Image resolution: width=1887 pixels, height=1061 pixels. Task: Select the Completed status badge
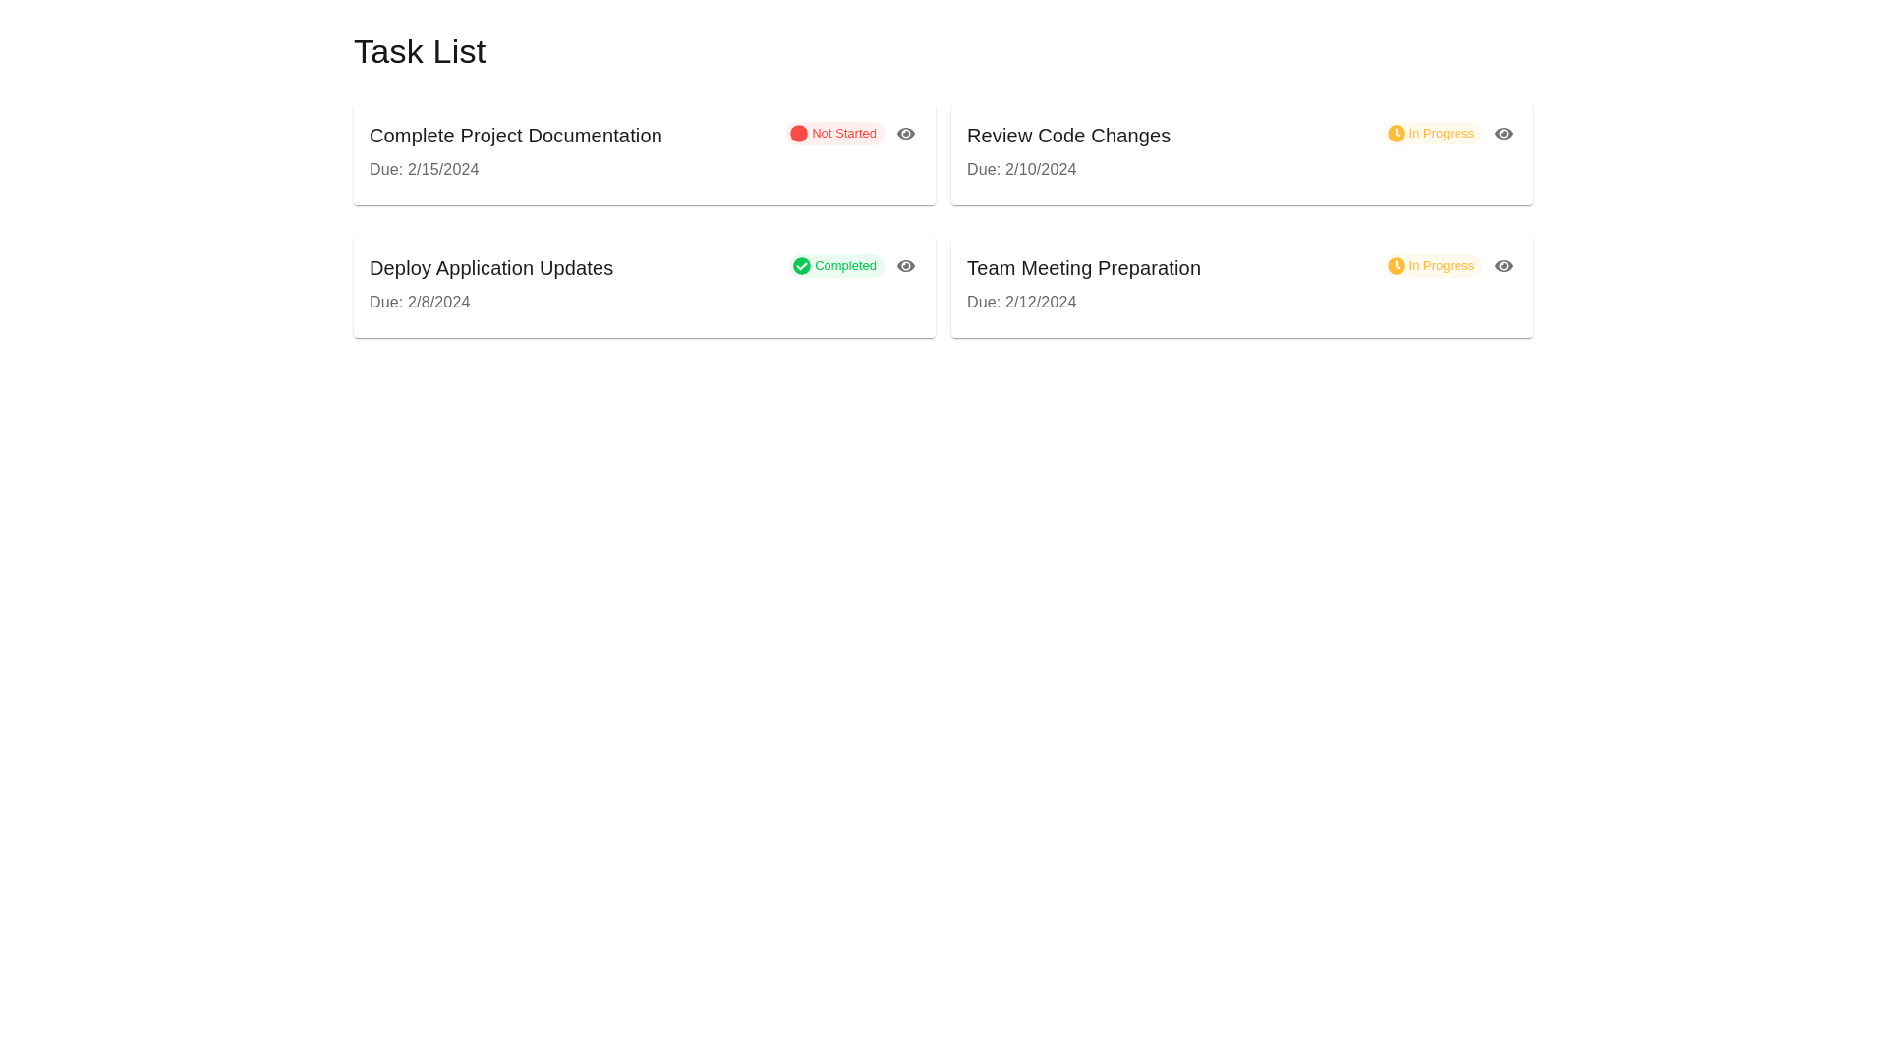pyautogui.click(x=844, y=266)
